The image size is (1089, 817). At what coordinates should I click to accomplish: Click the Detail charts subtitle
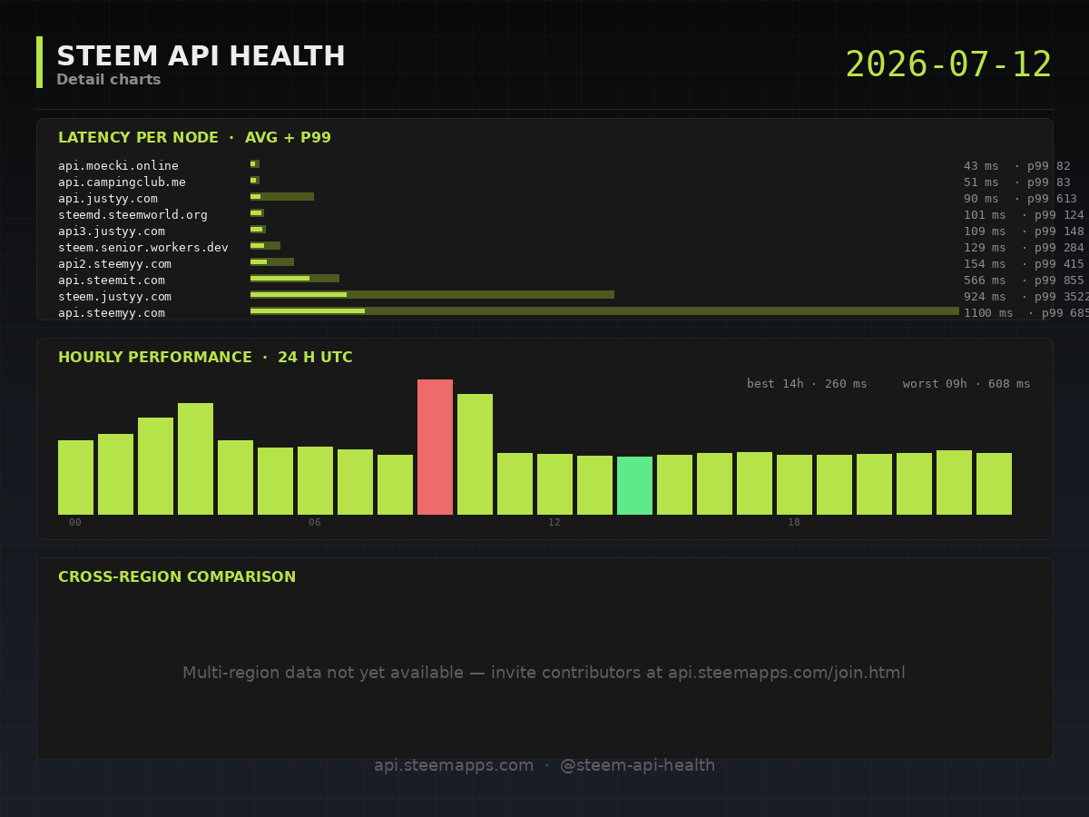(109, 80)
